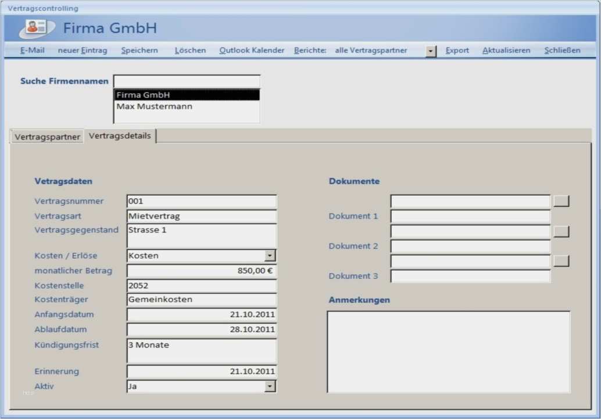Image resolution: width=601 pixels, height=419 pixels.
Task: Click the browse button for Dokument 2
Action: 561,232
